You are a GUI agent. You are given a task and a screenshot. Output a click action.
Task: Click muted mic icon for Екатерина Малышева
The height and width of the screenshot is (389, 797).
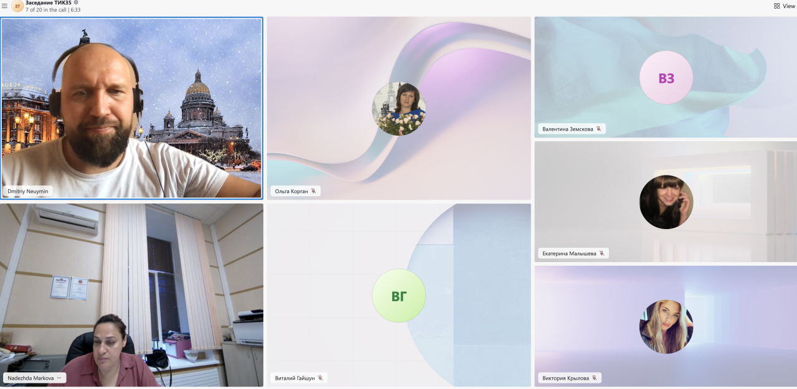pos(601,253)
